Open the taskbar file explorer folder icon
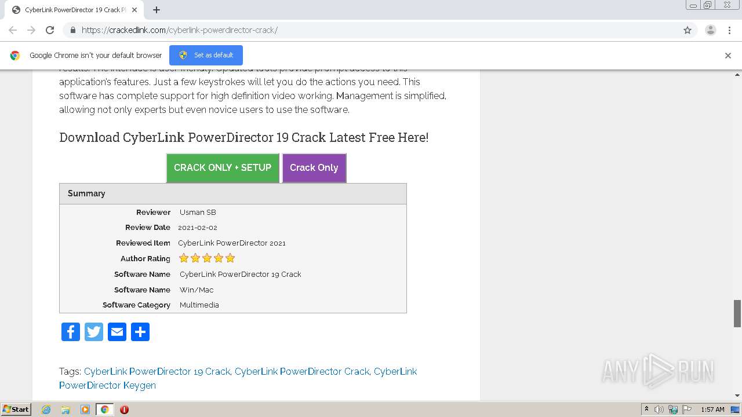Viewport: 742px width, 417px height. coord(66,409)
